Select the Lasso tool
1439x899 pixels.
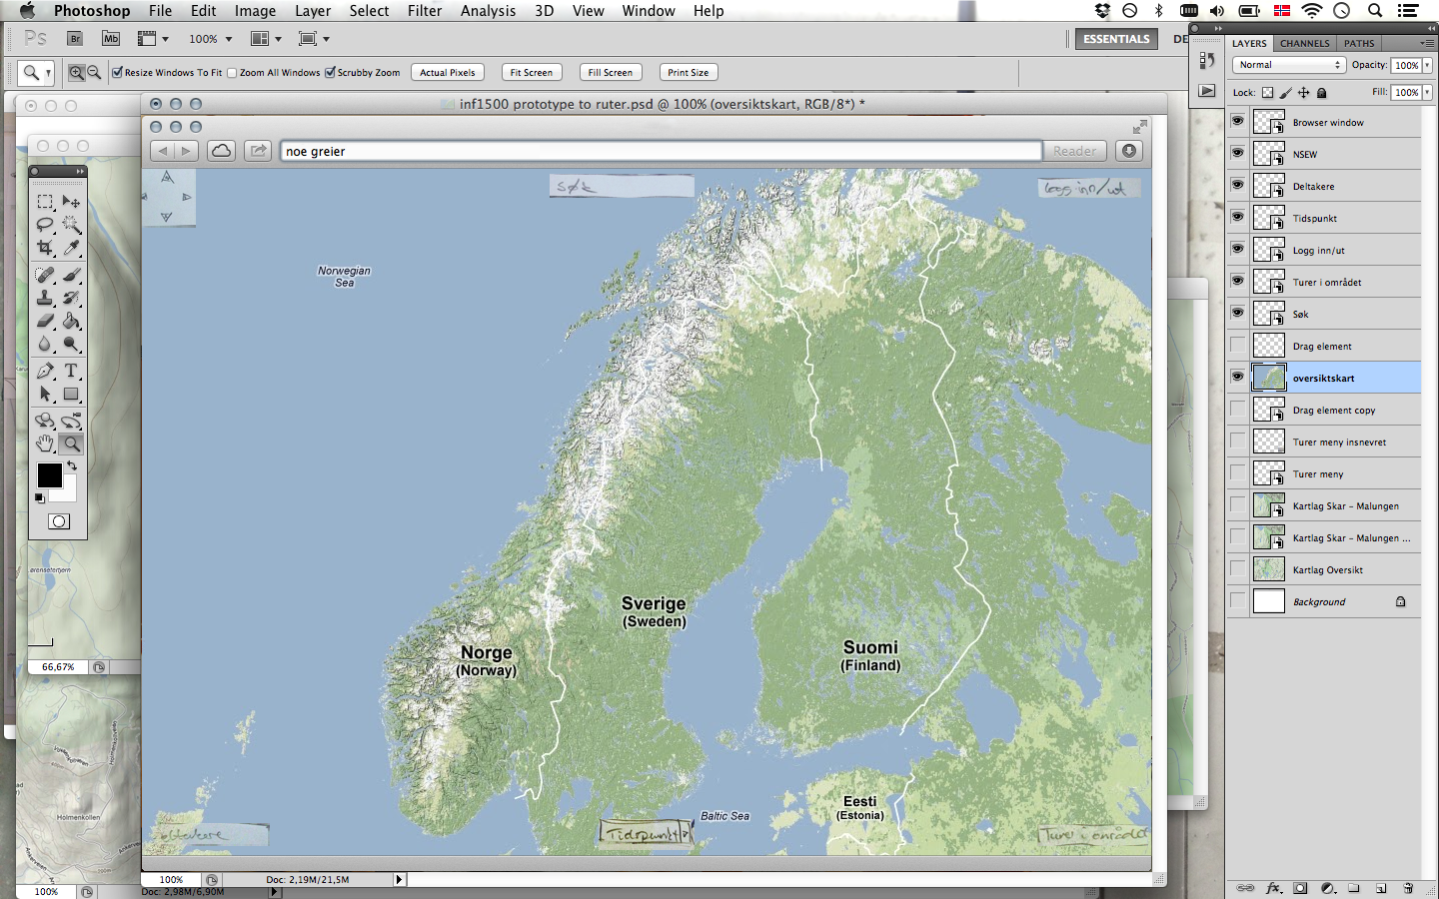(x=45, y=225)
